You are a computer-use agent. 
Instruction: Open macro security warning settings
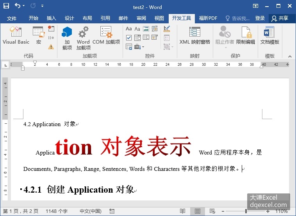pos(51,46)
